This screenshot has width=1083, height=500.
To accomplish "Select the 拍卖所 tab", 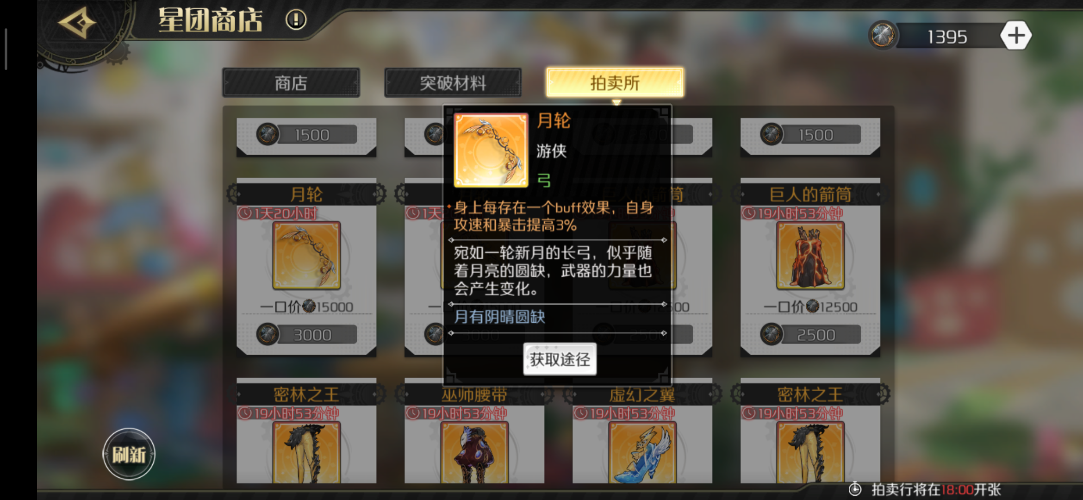I will (615, 83).
